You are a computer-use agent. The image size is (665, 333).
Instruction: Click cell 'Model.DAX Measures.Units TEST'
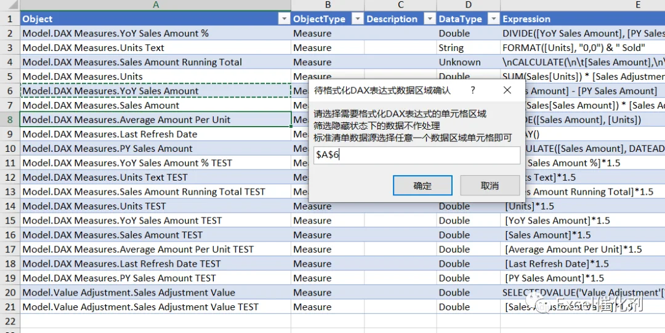pos(156,206)
